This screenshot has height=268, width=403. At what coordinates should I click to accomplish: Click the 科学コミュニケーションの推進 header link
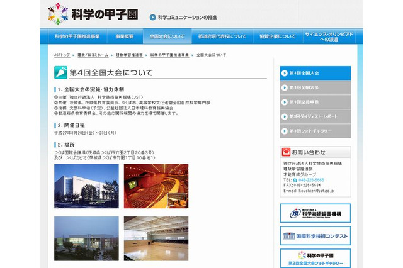[188, 18]
